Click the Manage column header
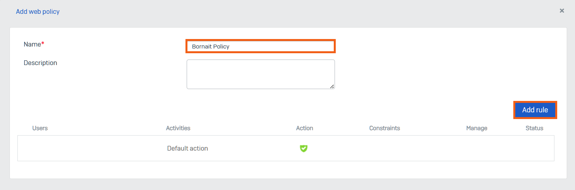 477,128
